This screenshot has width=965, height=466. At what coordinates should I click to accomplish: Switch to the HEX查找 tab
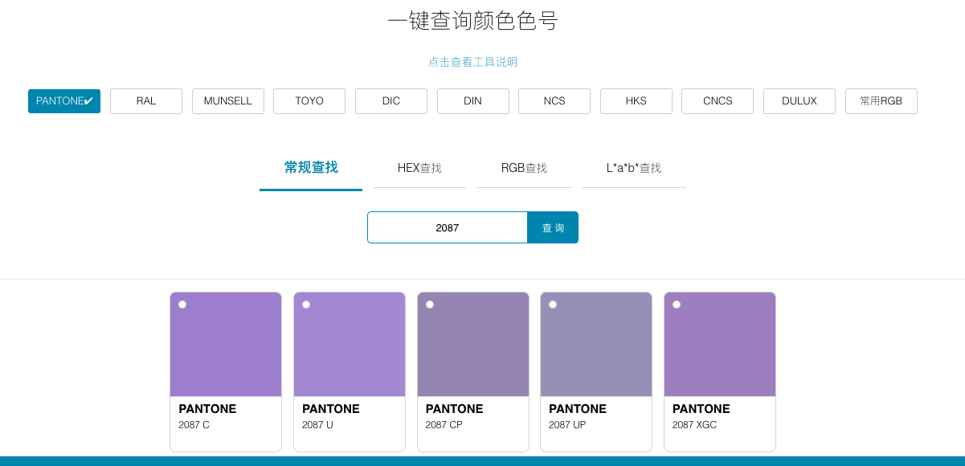[419, 168]
